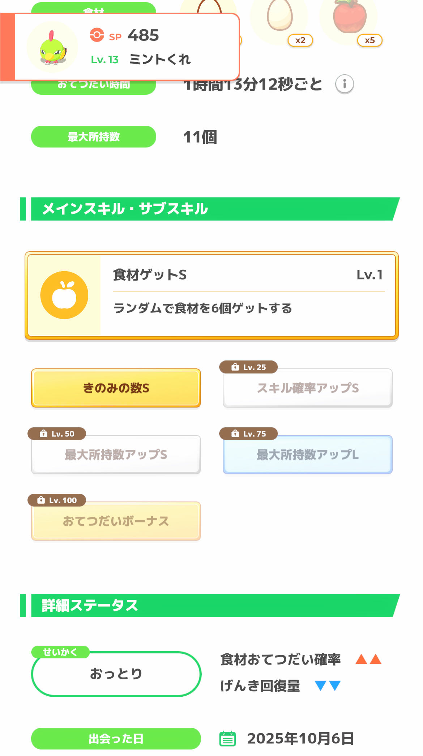Tap the orange apple main skill icon
Image resolution: width=423 pixels, height=756 pixels.
point(64,295)
